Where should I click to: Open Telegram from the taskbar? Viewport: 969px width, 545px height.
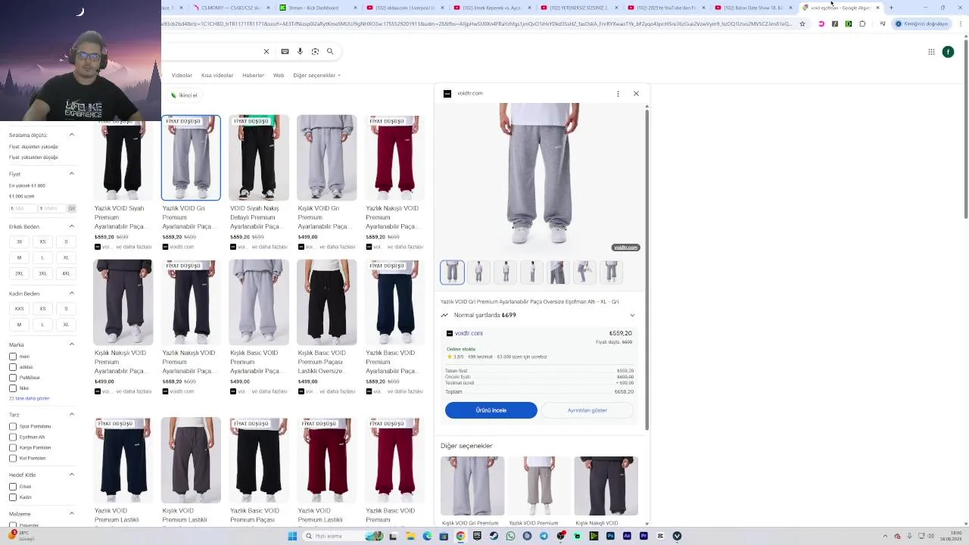coord(544,536)
